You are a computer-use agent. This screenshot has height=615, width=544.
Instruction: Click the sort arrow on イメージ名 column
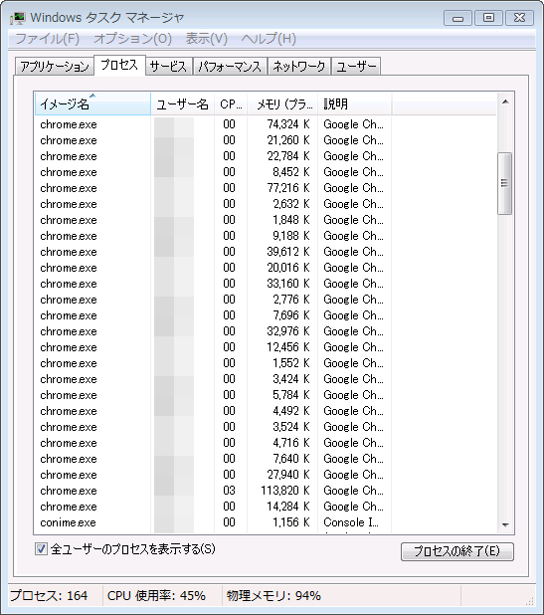pos(92,96)
